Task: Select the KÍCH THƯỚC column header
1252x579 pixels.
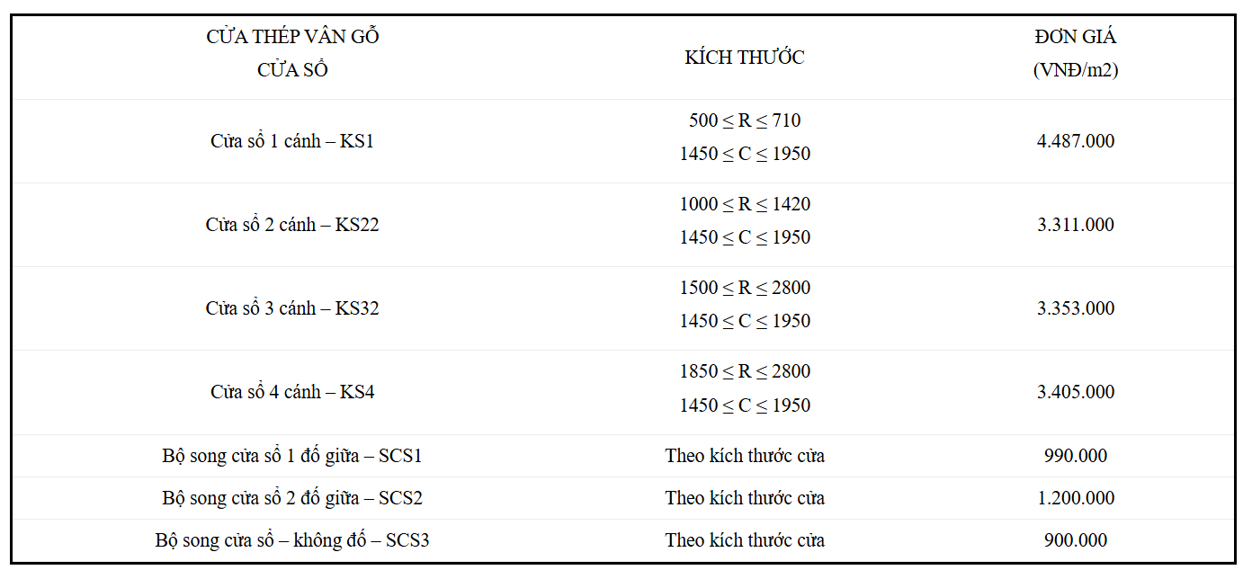Action: click(745, 58)
